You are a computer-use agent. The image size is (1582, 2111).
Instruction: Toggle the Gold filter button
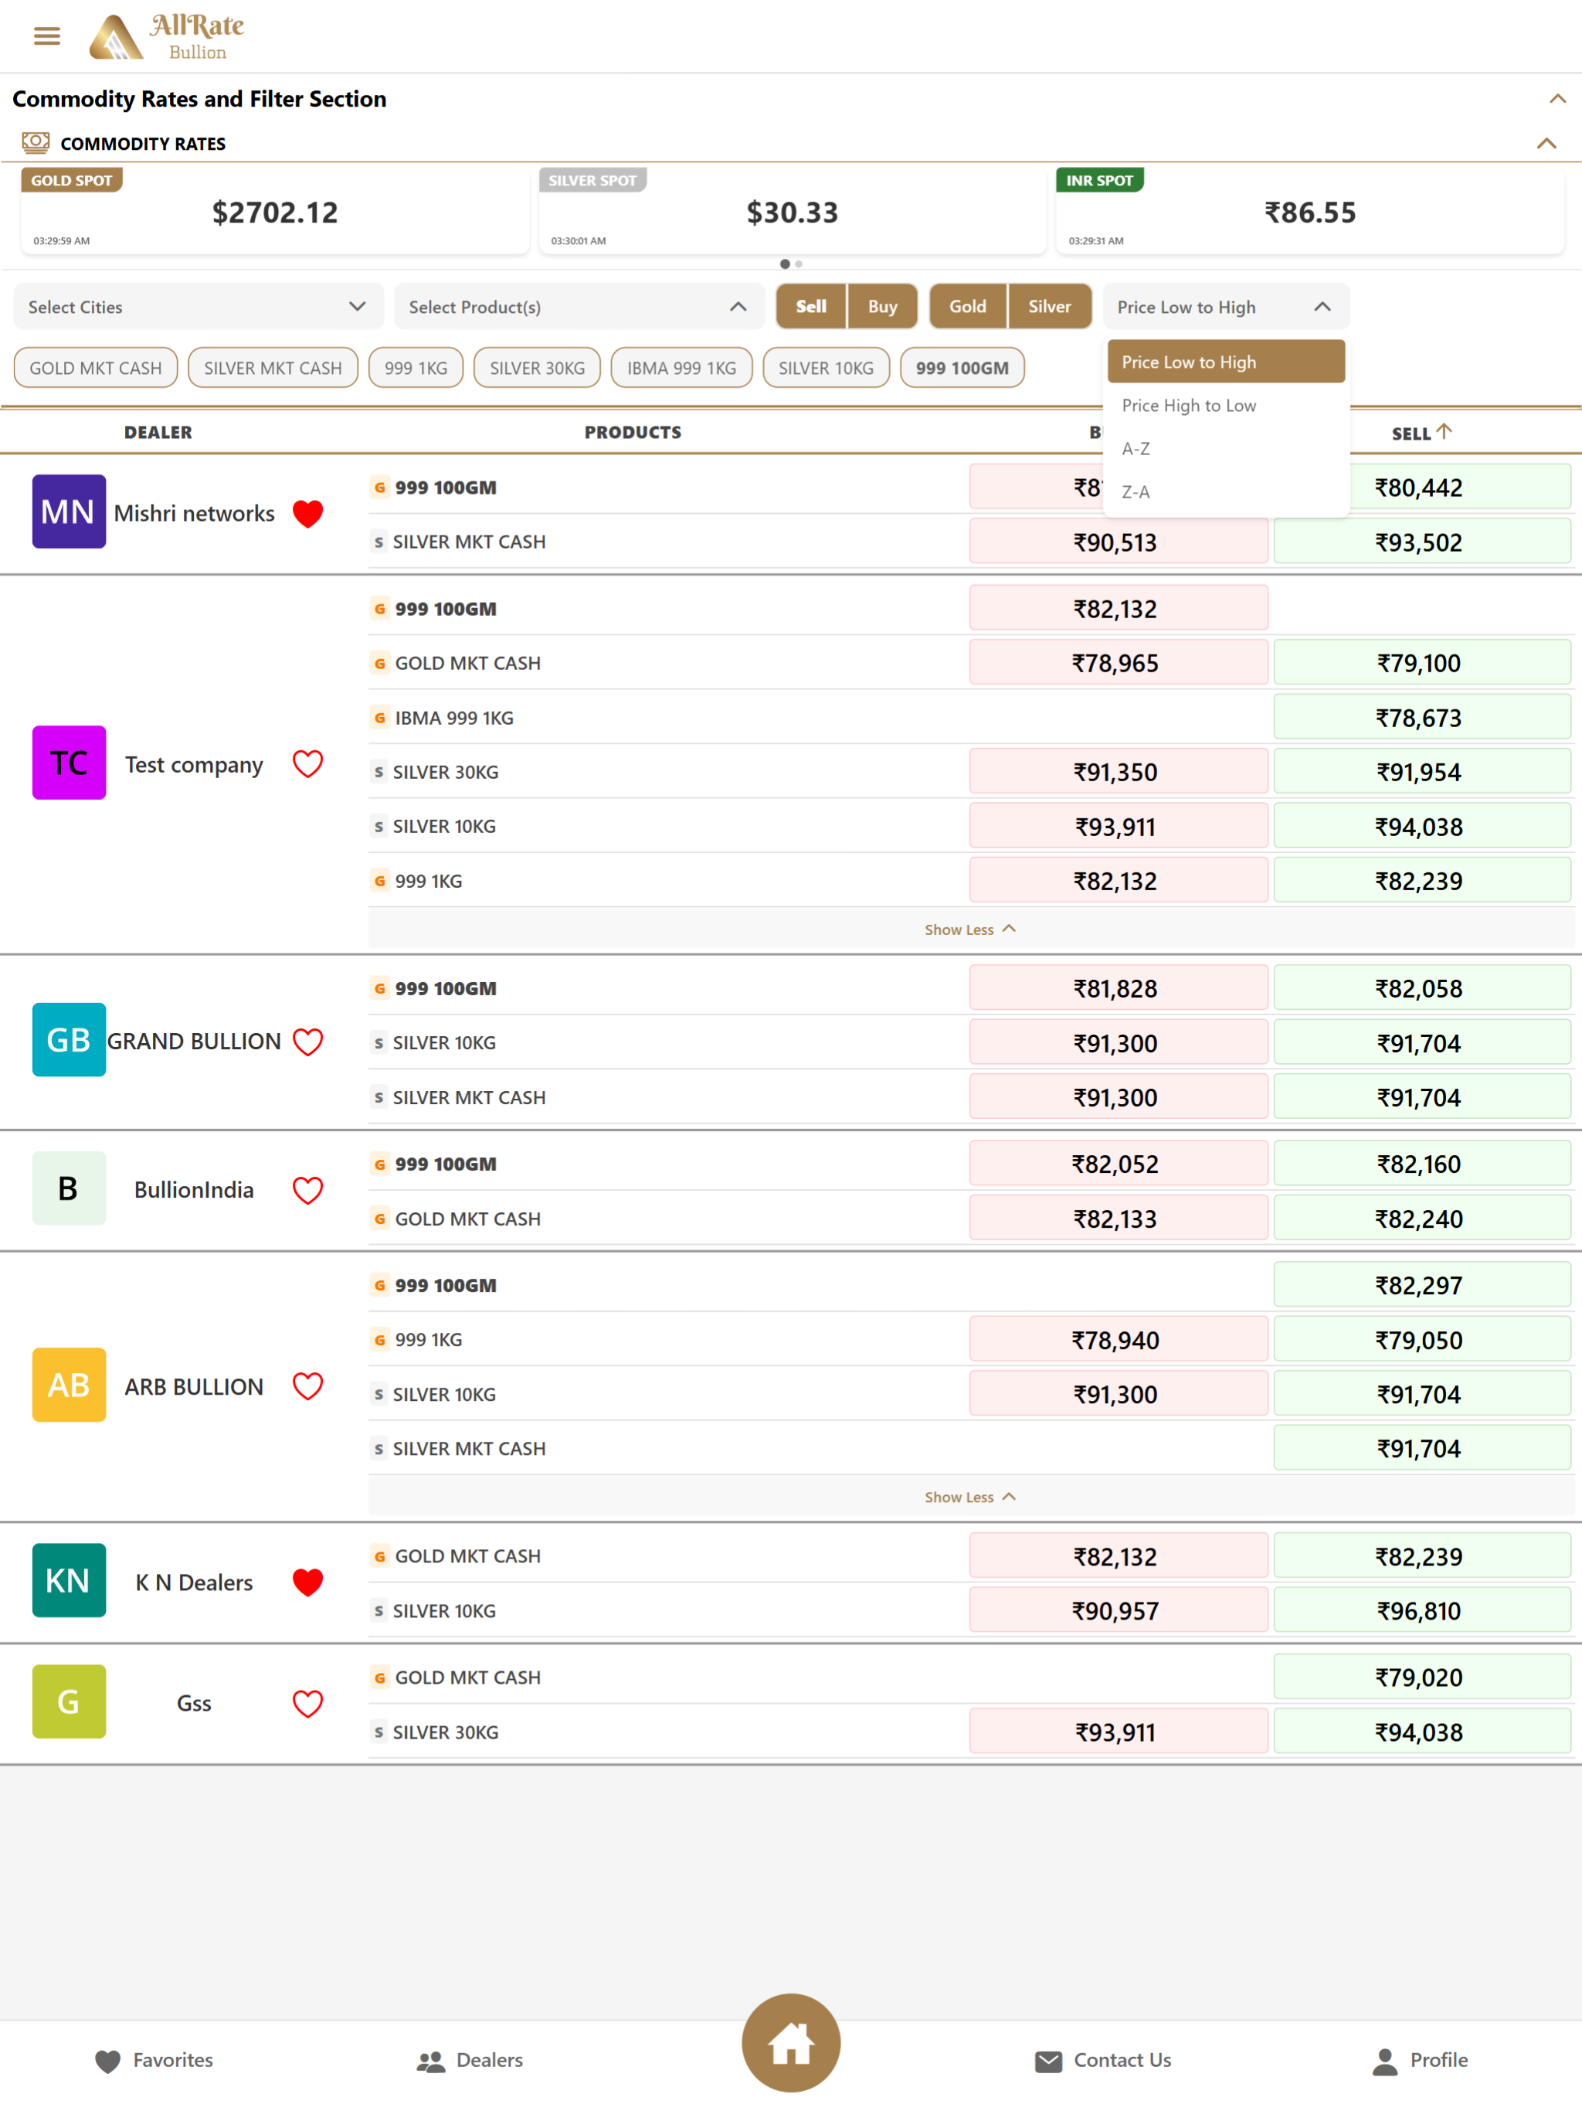pos(968,306)
